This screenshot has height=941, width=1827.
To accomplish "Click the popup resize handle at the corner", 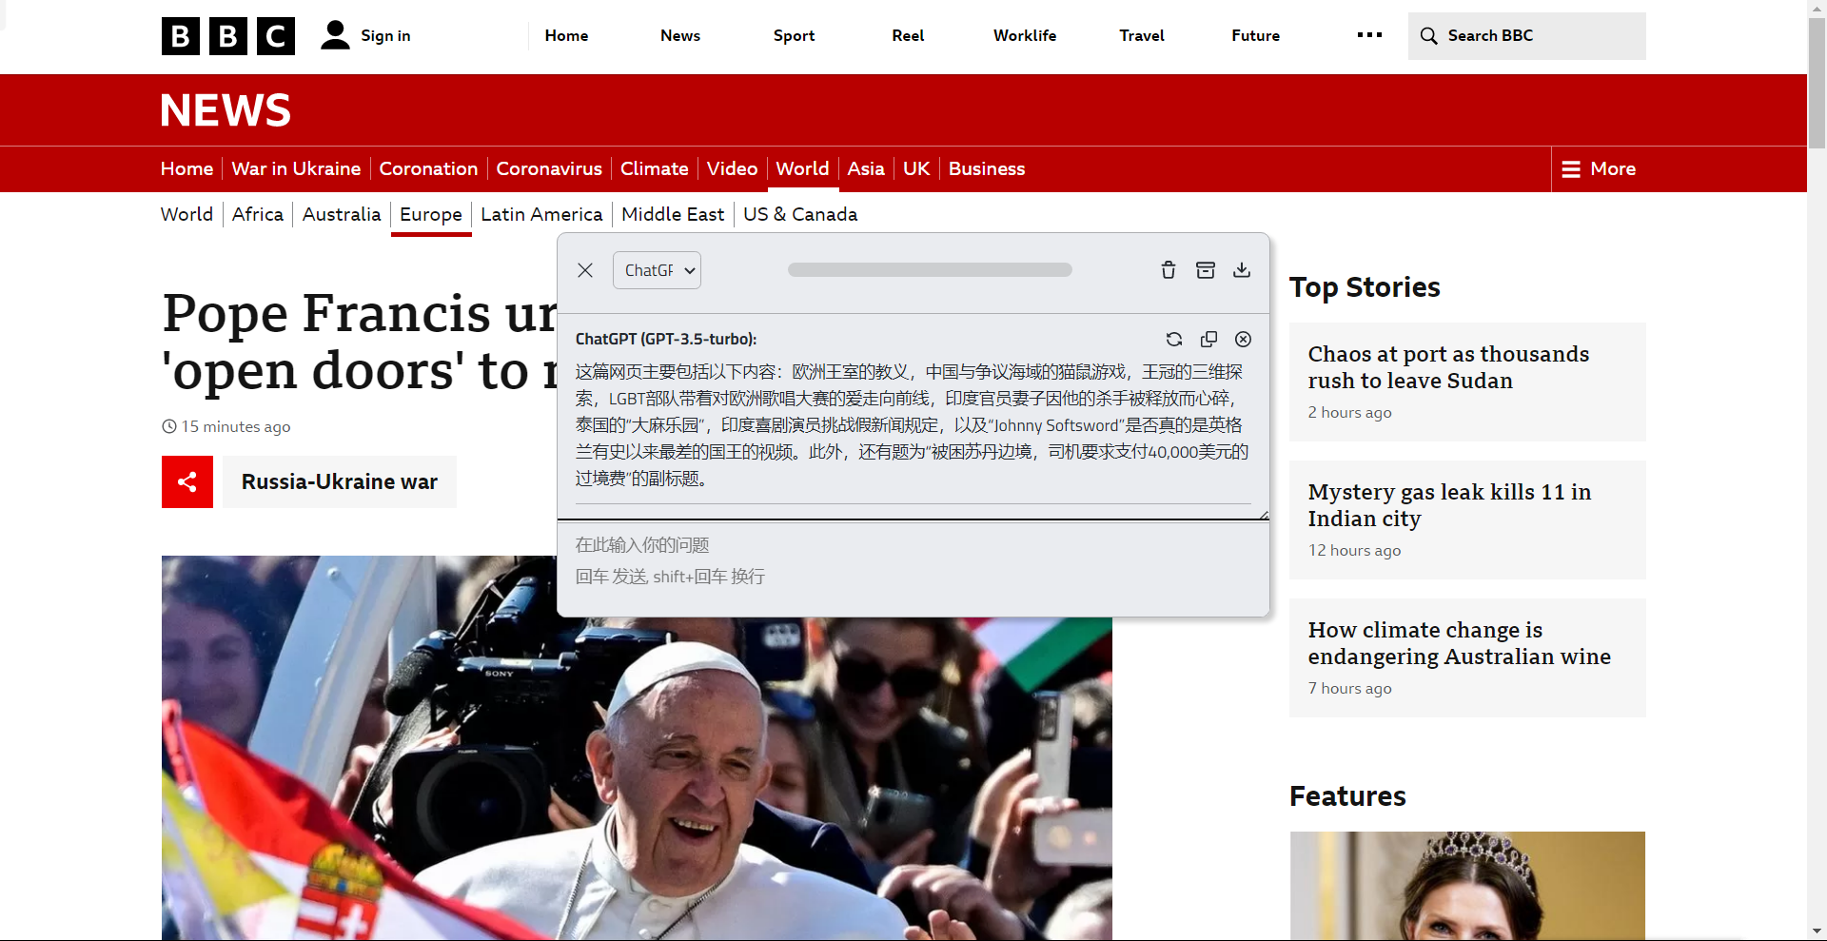I will [1264, 515].
